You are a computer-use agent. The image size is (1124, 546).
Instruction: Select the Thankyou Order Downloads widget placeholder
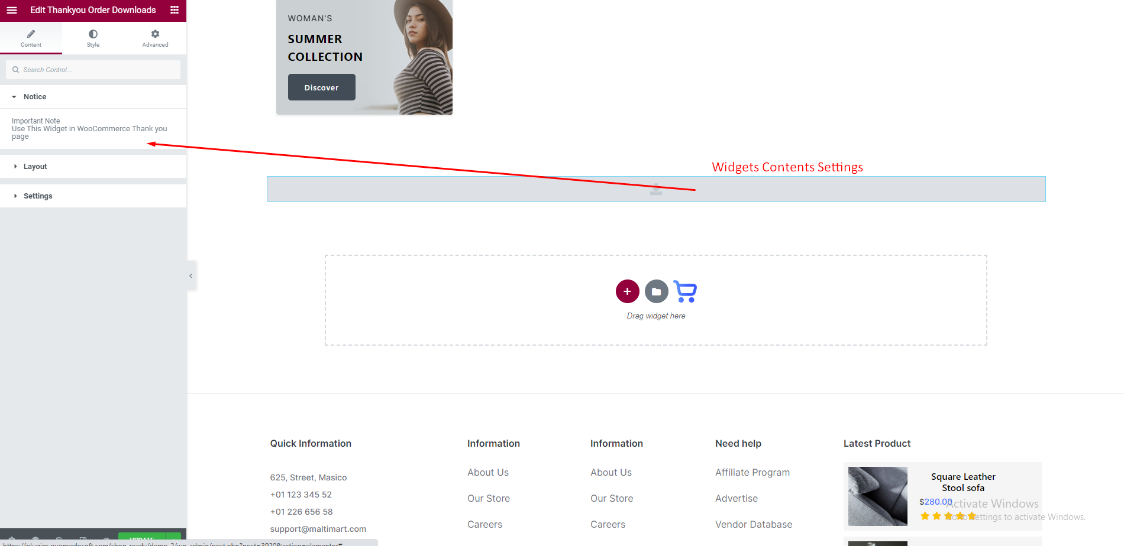tap(655, 189)
